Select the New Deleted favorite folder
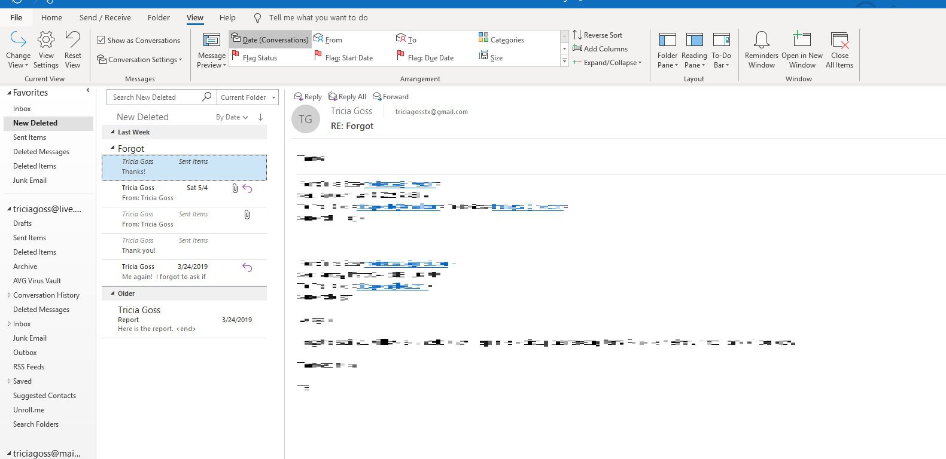The height and width of the screenshot is (459, 946). (48, 123)
